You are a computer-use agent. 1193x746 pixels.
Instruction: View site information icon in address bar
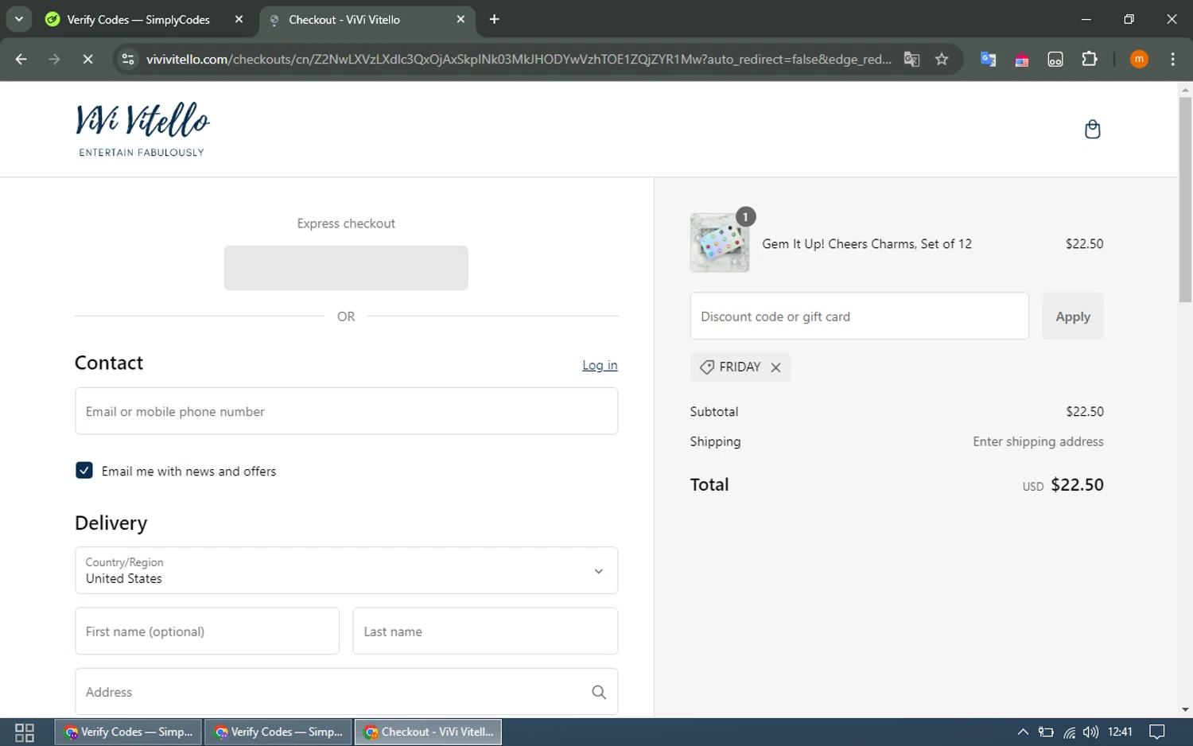click(x=128, y=60)
